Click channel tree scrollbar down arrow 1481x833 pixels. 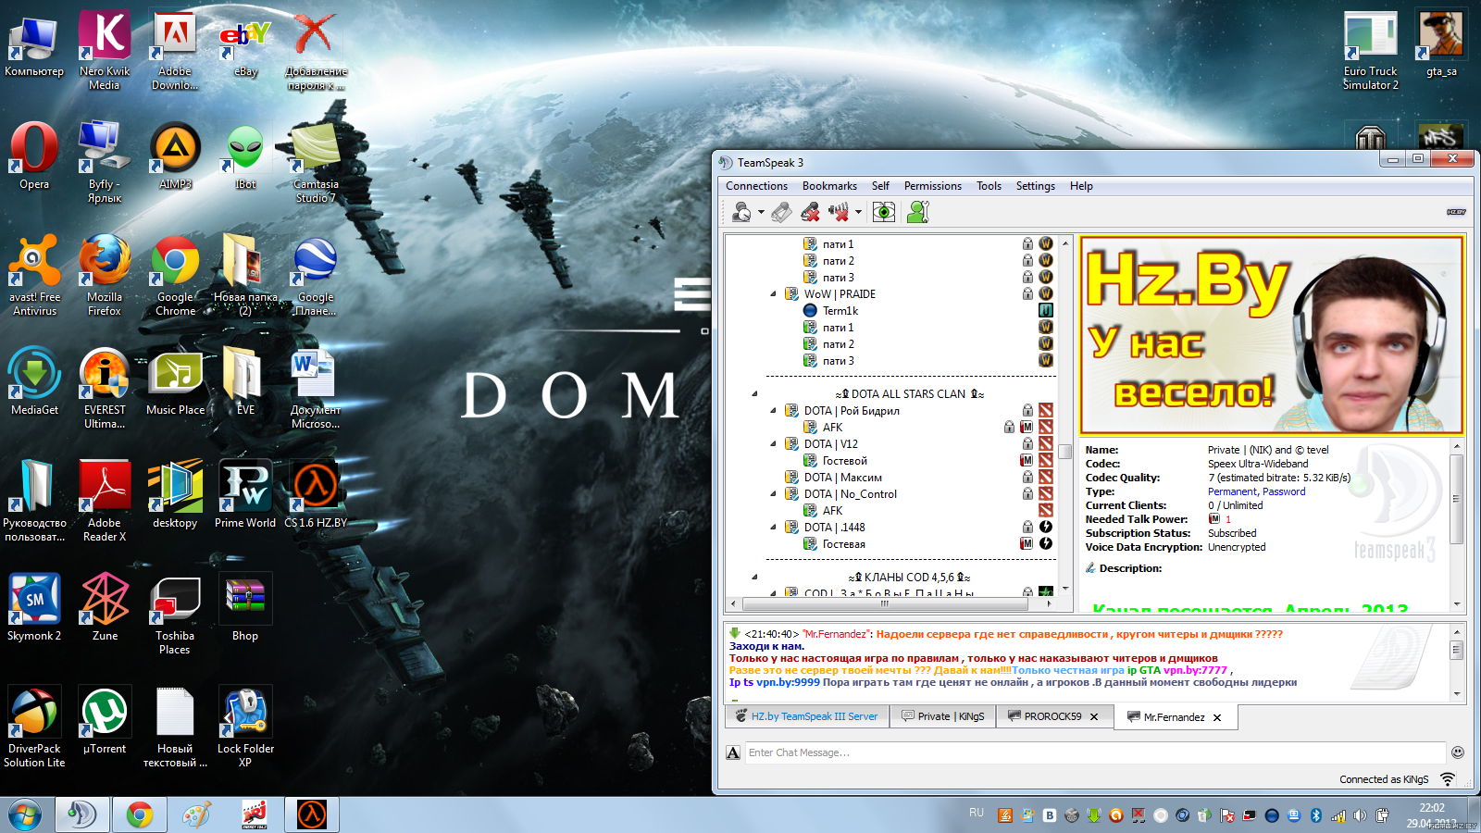tap(1065, 588)
